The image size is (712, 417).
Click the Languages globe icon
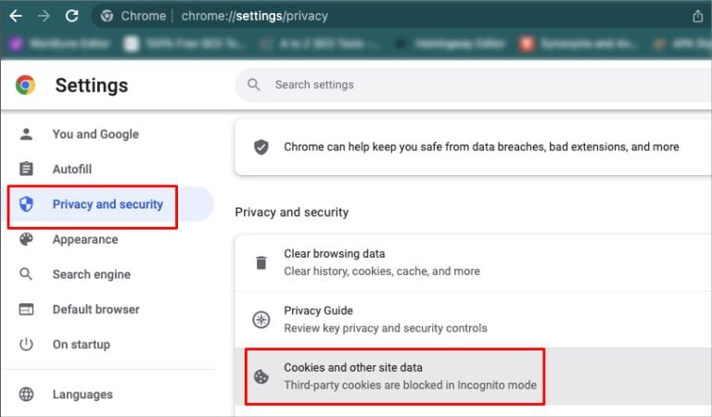click(x=26, y=395)
